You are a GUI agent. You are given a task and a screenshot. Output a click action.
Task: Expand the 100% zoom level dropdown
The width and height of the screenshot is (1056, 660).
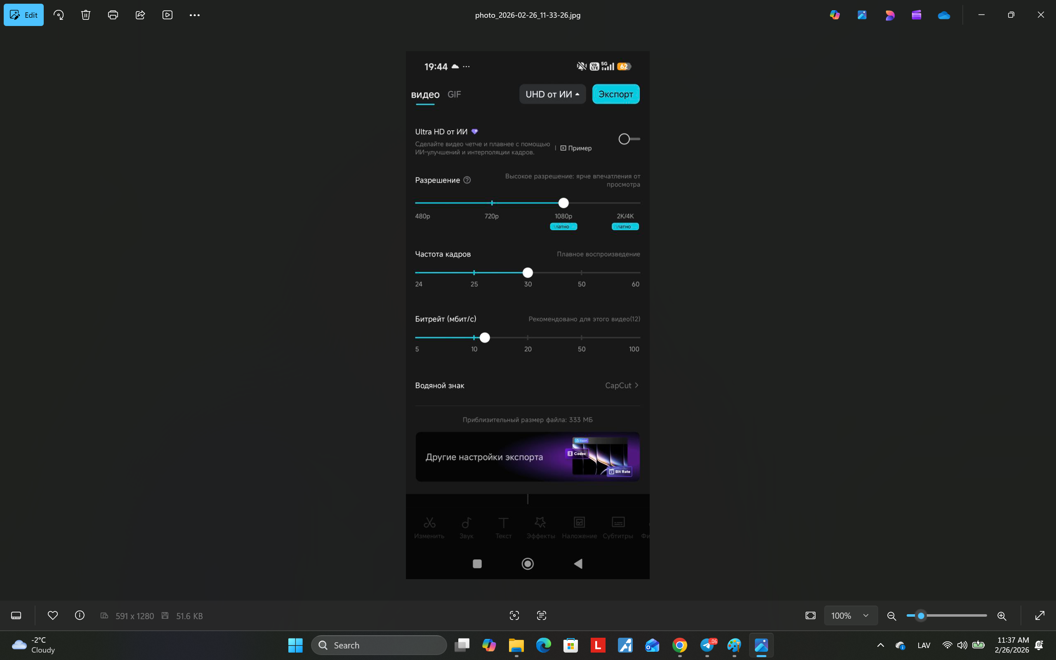tap(851, 615)
